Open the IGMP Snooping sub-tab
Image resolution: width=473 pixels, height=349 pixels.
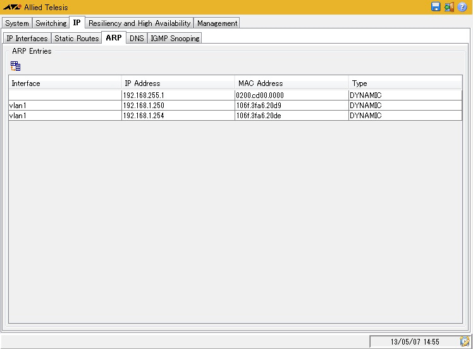click(175, 39)
